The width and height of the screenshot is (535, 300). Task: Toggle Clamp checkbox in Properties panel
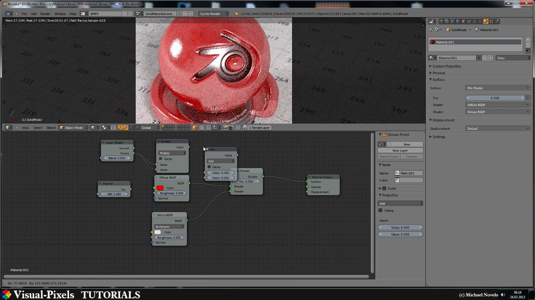click(380, 210)
